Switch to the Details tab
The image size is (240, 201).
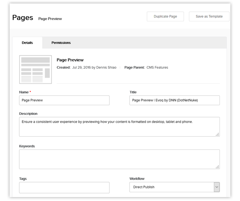(x=27, y=43)
